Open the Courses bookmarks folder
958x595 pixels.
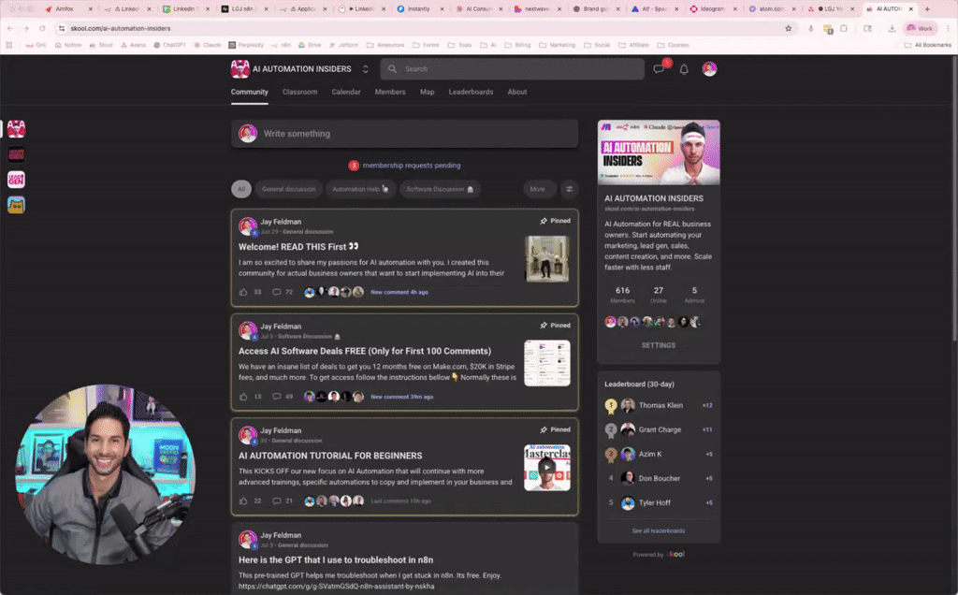pyautogui.click(x=674, y=45)
